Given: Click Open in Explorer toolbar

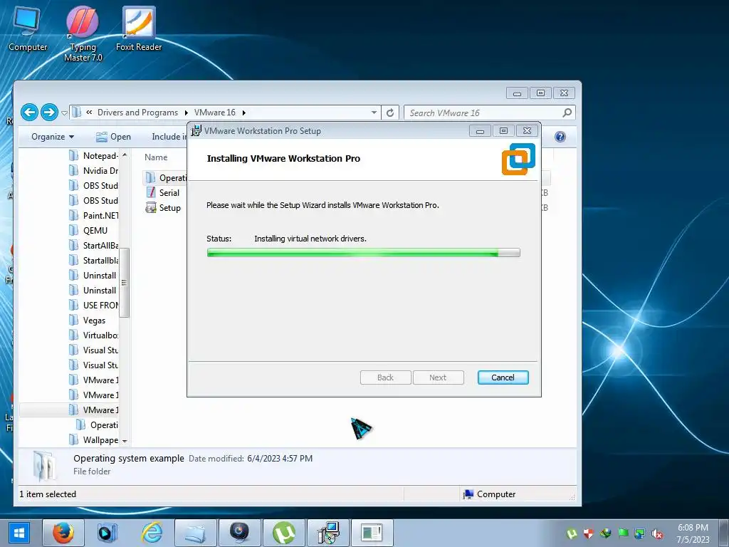Looking at the screenshot, I should [113, 137].
